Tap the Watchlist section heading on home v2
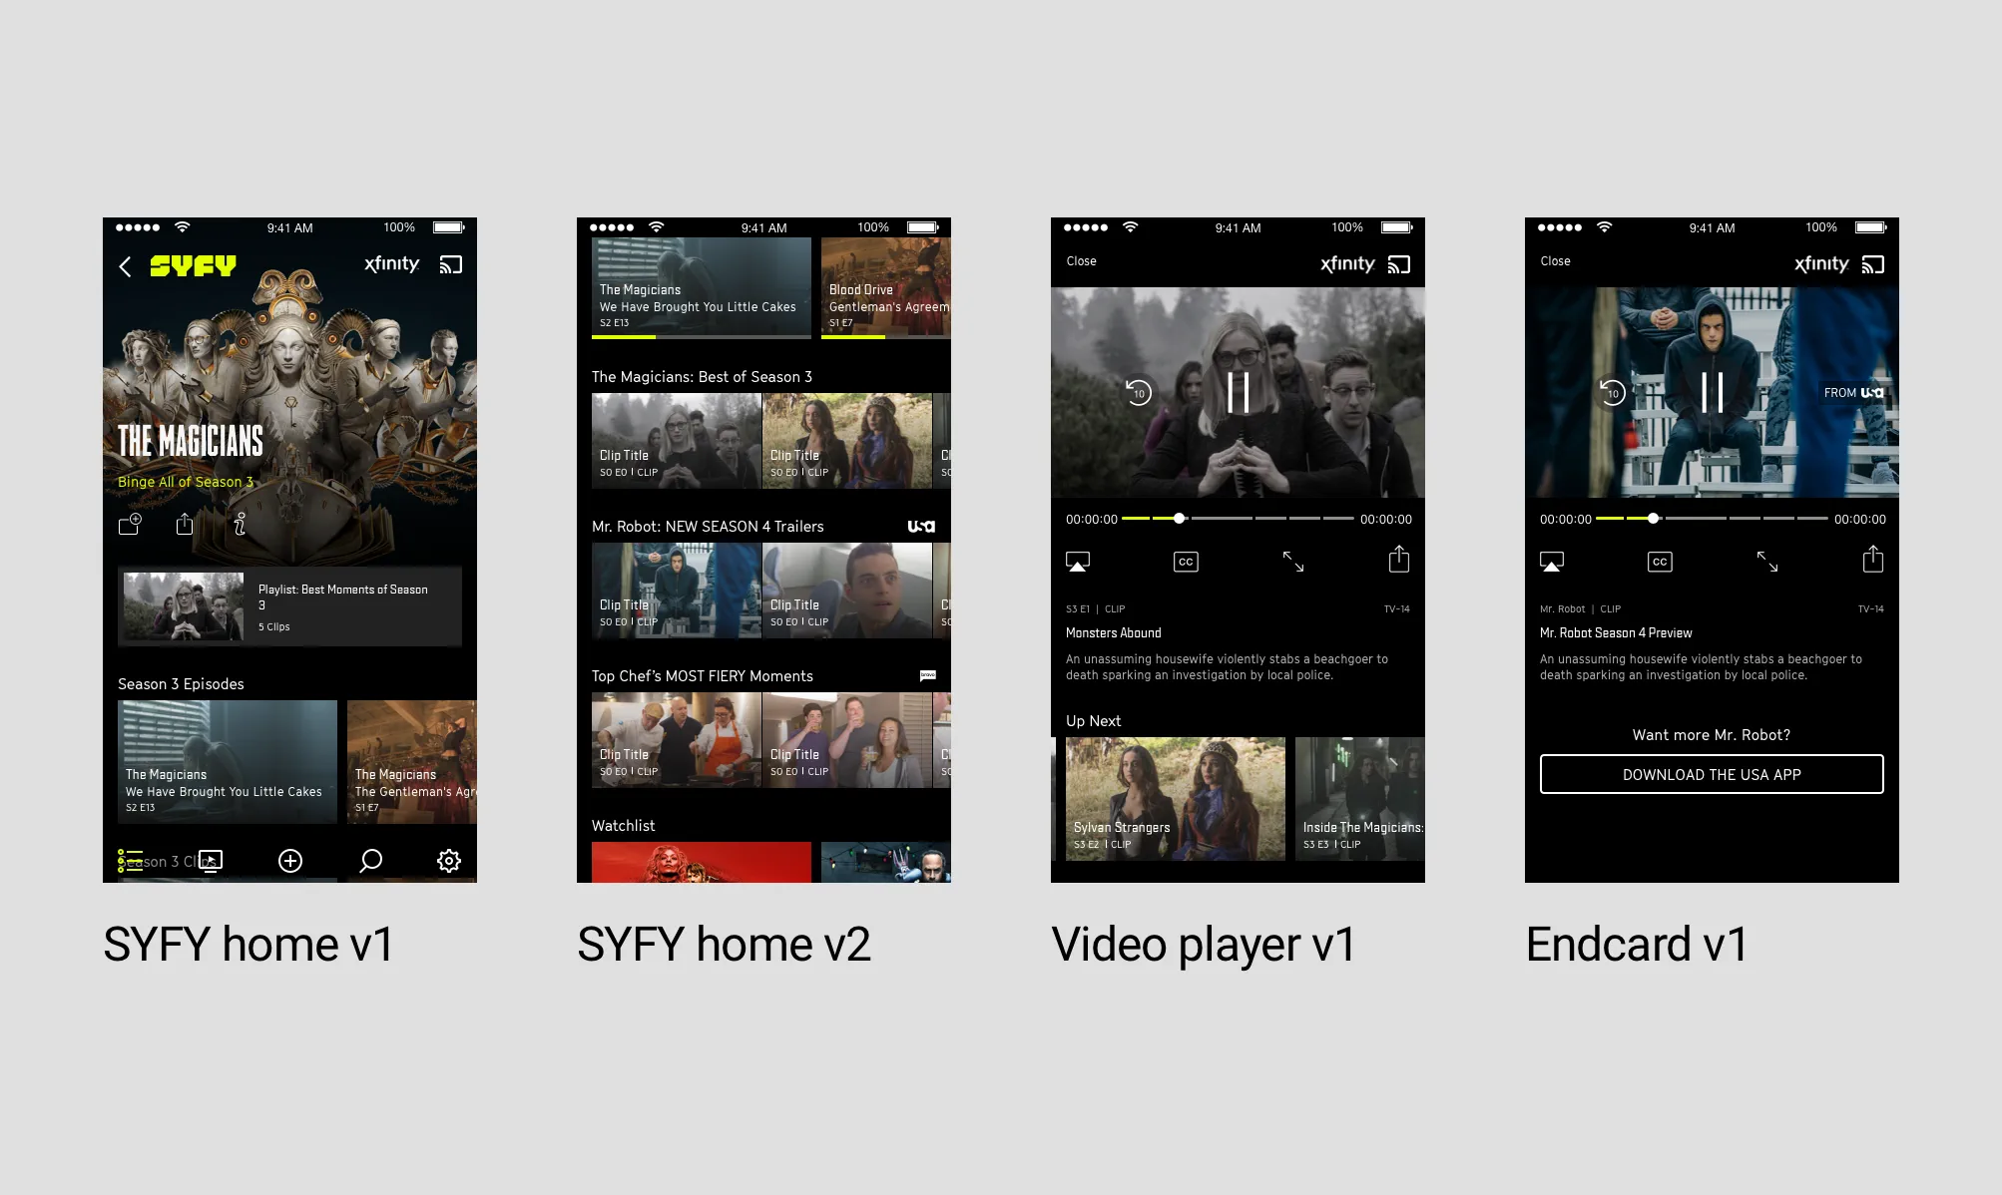Viewport: 2002px width, 1195px height. pyautogui.click(x=624, y=826)
